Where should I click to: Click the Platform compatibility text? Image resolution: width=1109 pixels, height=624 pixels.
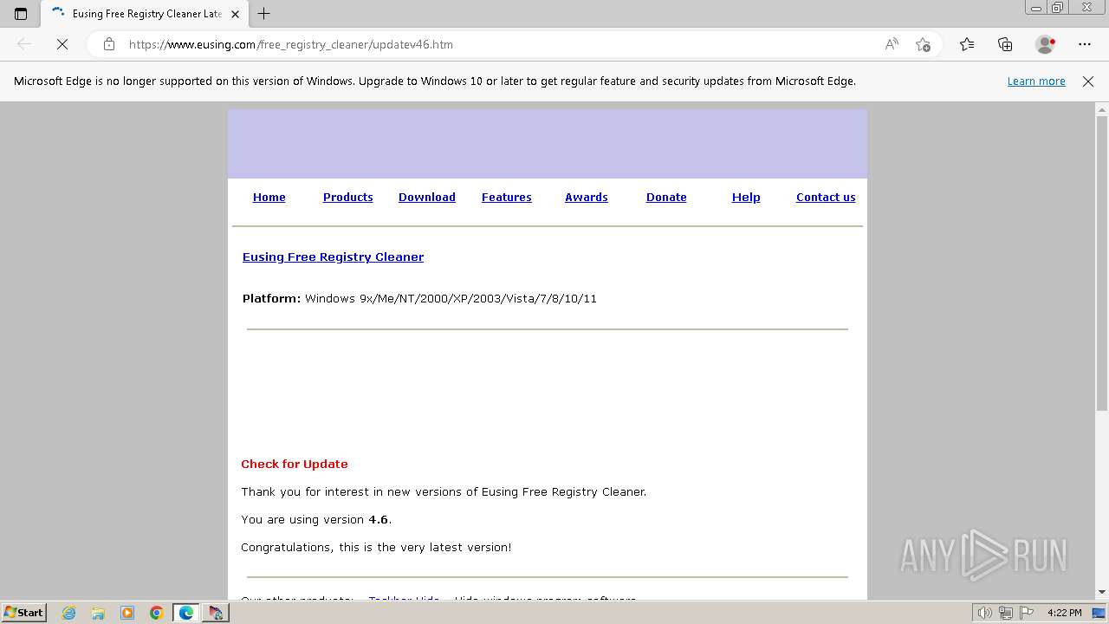[419, 299]
